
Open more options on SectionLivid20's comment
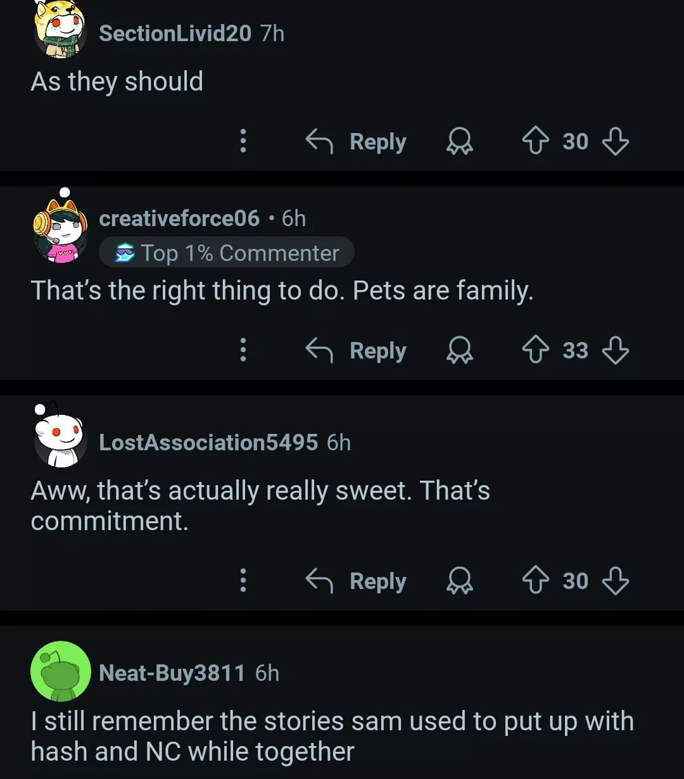243,141
